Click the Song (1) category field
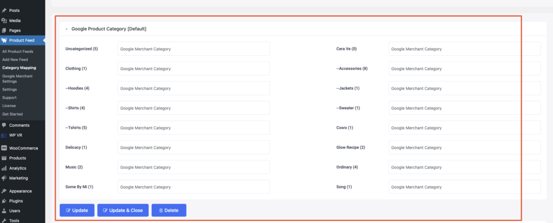This screenshot has height=223, width=553. [464, 187]
